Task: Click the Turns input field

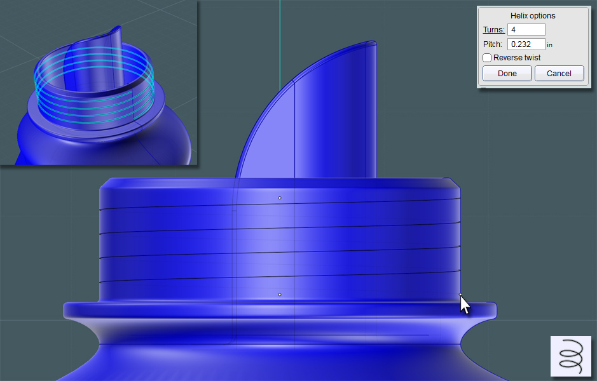Action: [526, 30]
